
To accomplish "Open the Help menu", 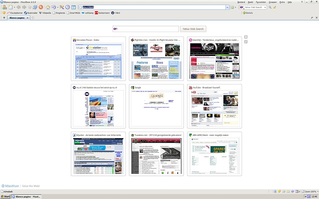I will pos(290,2).
